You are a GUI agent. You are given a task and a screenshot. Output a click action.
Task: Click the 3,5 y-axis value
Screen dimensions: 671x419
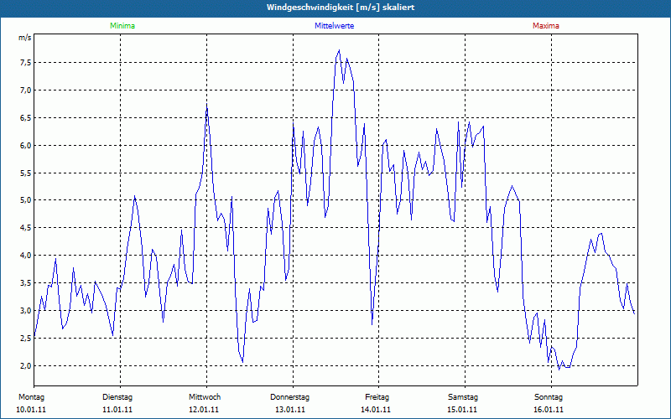(x=25, y=283)
